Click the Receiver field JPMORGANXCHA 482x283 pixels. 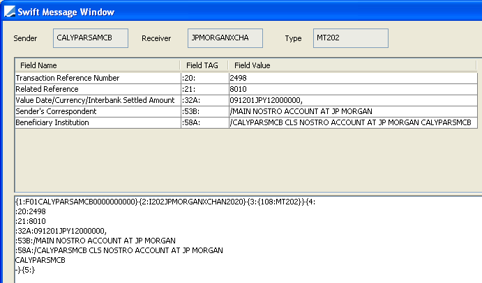click(225, 38)
